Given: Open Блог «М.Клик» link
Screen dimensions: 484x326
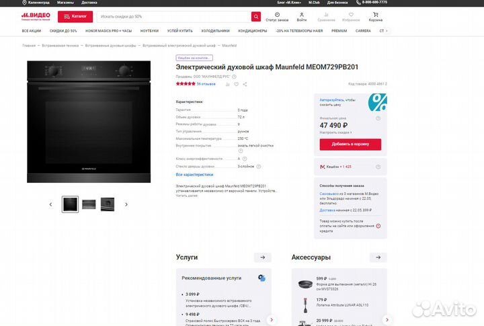Looking at the screenshot, I should (289, 3).
